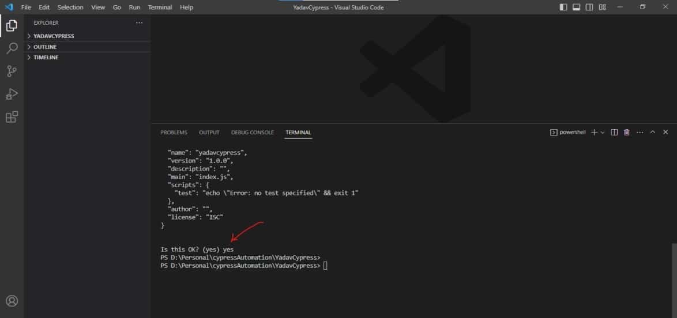Click the VS Code logo in title bar

pos(9,7)
